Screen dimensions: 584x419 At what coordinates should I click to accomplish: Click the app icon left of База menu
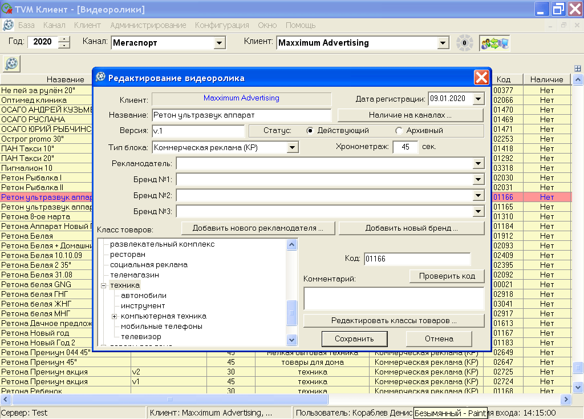pos(9,25)
